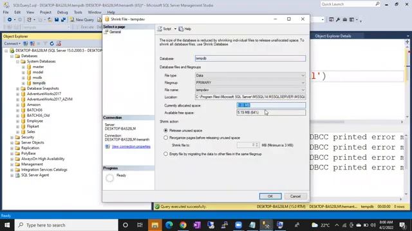Click the Save All icon in toolbar

[x=63, y=20]
